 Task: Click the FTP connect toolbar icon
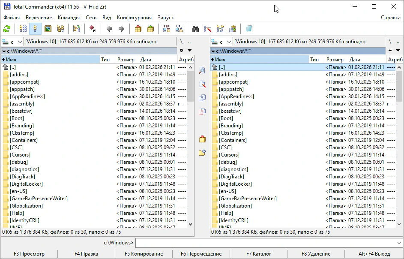point(167,29)
